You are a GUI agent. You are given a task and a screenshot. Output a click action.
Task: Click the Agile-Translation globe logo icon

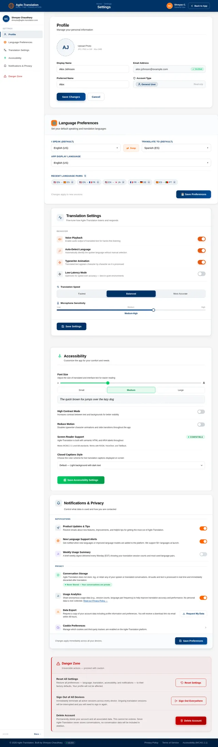pos(11,6)
